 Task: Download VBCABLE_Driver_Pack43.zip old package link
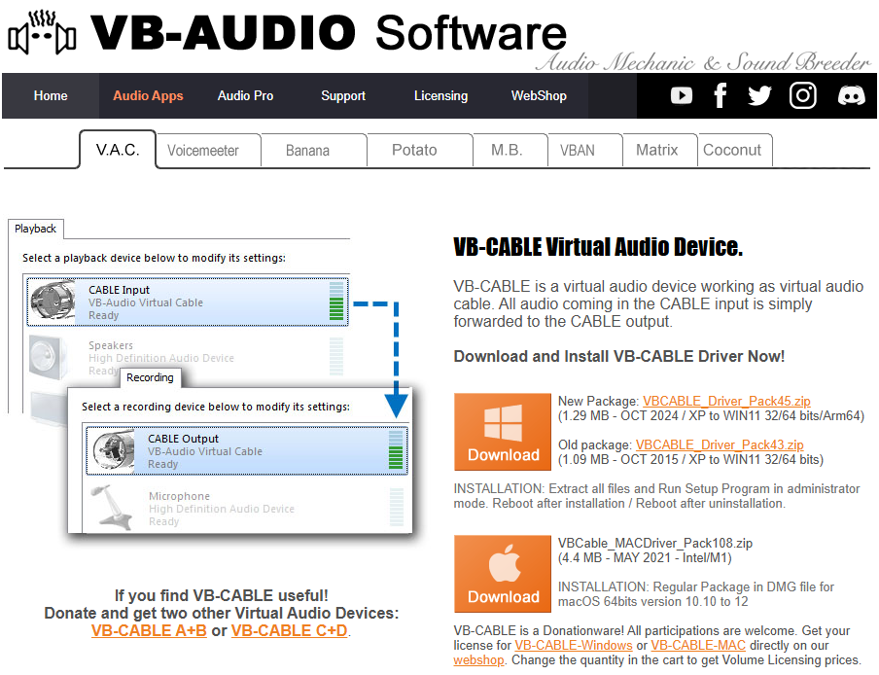coord(720,445)
